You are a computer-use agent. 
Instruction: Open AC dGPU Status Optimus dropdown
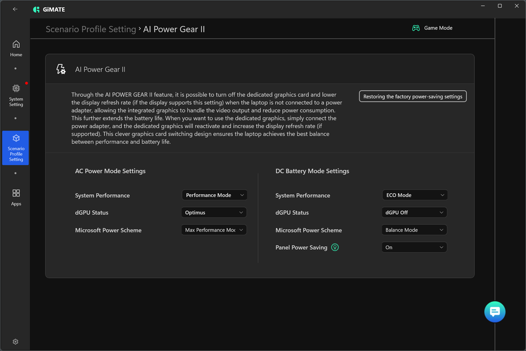click(x=214, y=213)
